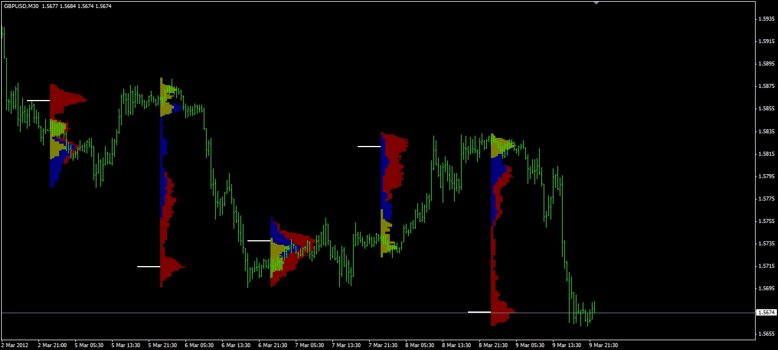Click the 6 Mar 13:30 time label
The height and width of the screenshot is (350, 778).
(236, 345)
